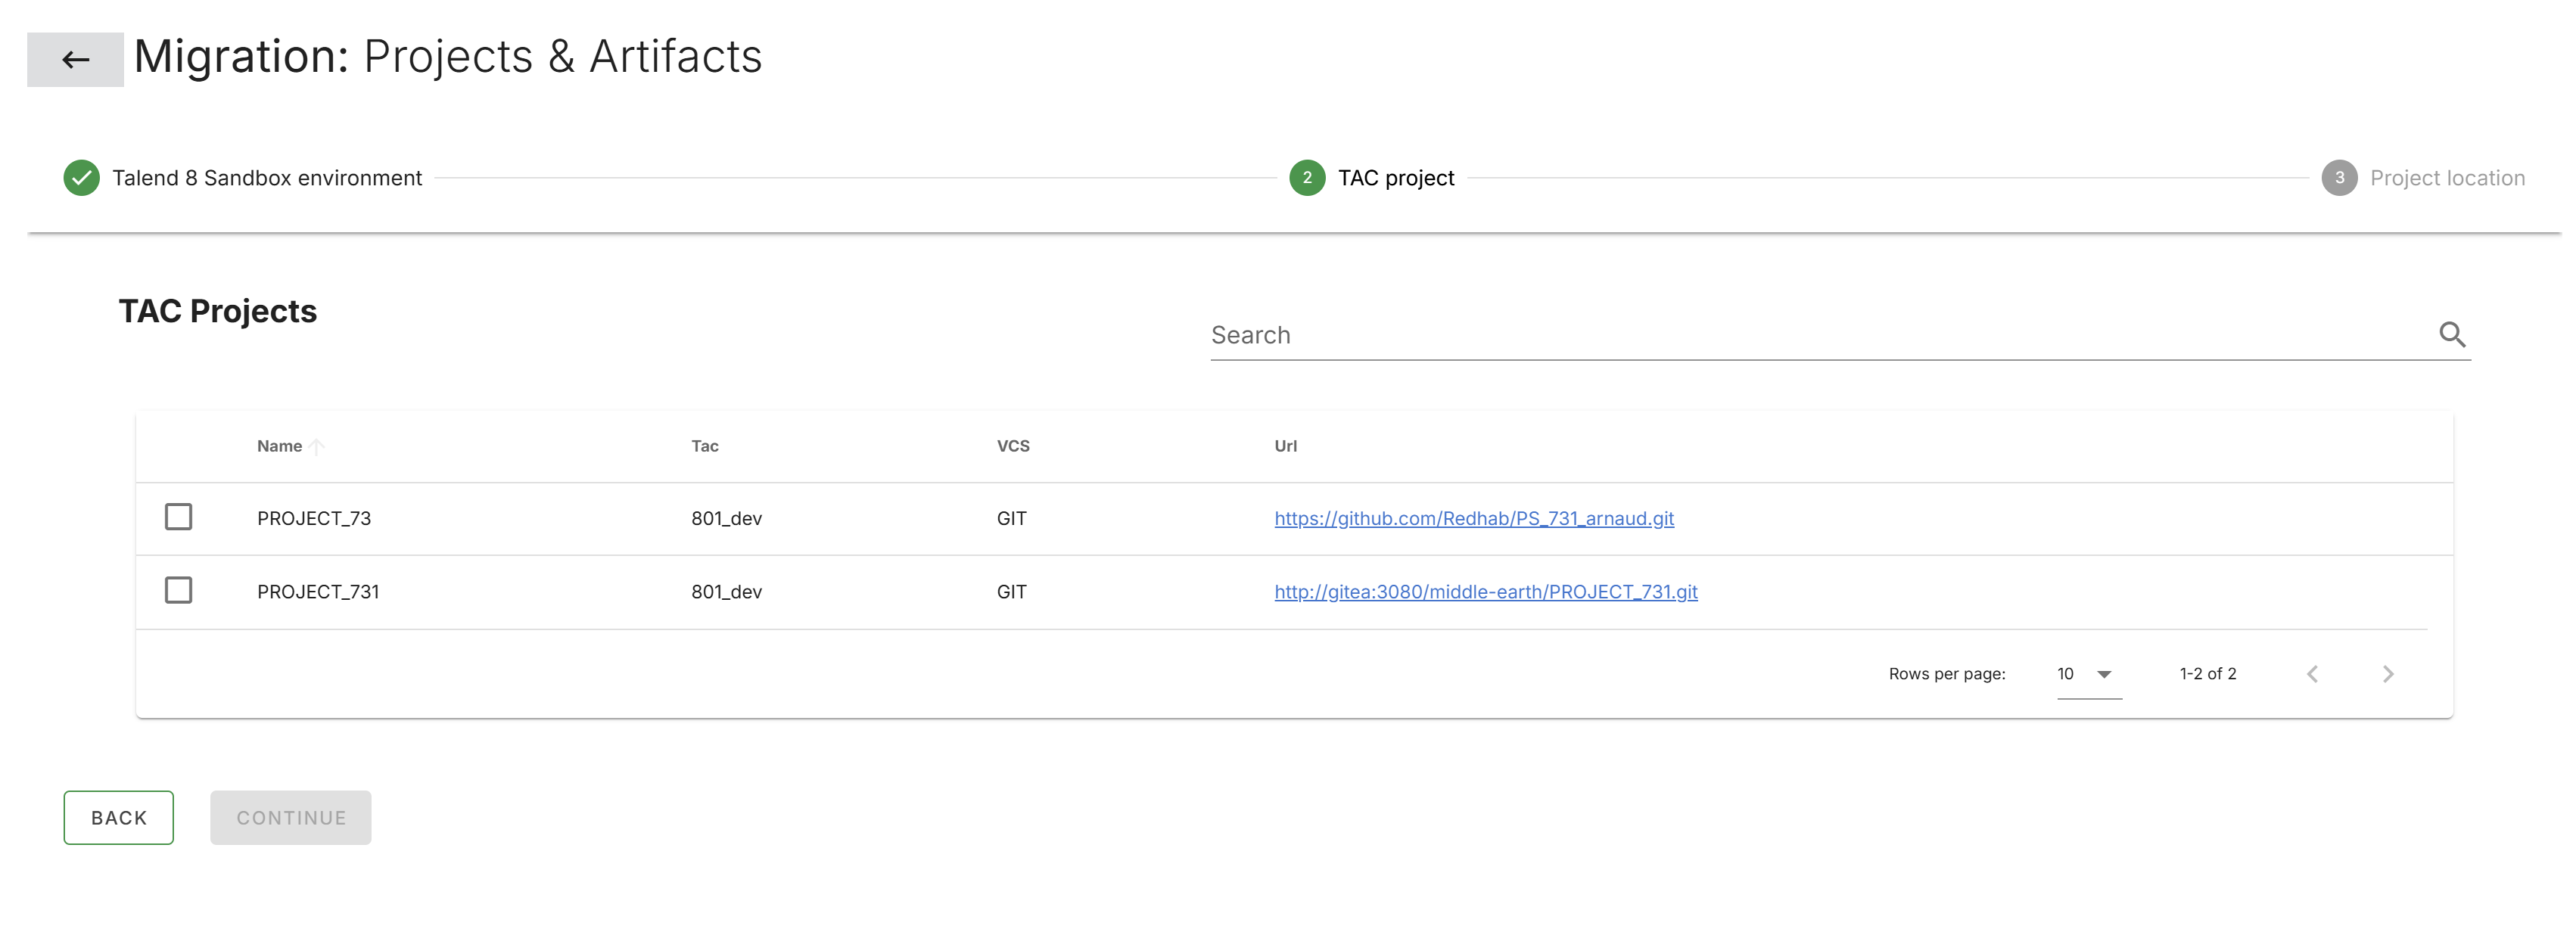Expand the rows-per-page selector showing 10
Image resolution: width=2576 pixels, height=935 pixels.
[2066, 673]
